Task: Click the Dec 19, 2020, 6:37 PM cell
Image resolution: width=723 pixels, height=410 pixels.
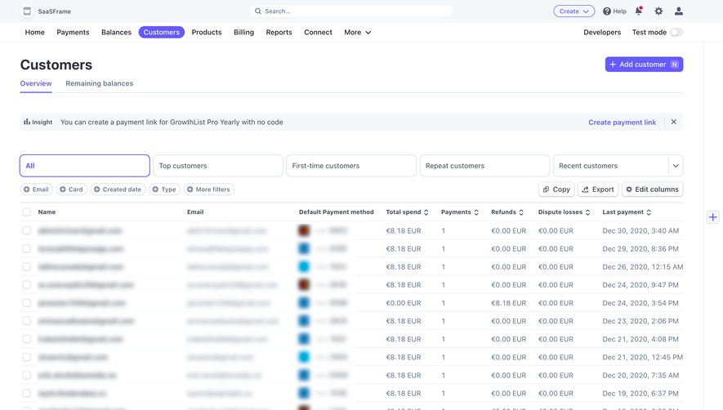Action: [x=640, y=394]
